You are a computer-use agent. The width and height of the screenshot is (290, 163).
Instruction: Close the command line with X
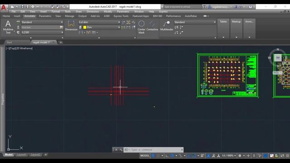coord(116,150)
